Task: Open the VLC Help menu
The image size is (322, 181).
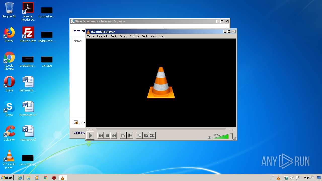Action: pos(162,36)
